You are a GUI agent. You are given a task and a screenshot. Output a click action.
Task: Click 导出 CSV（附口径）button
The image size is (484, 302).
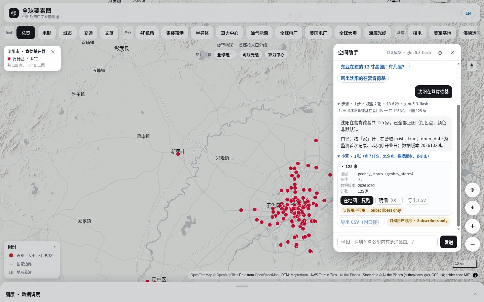tap(361, 222)
